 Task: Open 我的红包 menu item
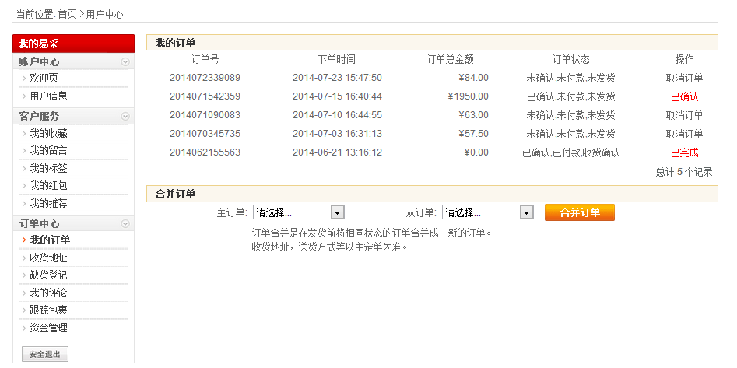[x=48, y=185]
